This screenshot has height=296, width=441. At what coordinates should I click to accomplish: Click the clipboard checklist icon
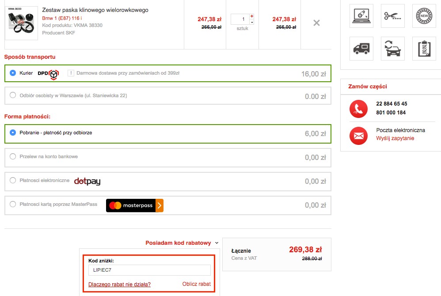pos(424,49)
